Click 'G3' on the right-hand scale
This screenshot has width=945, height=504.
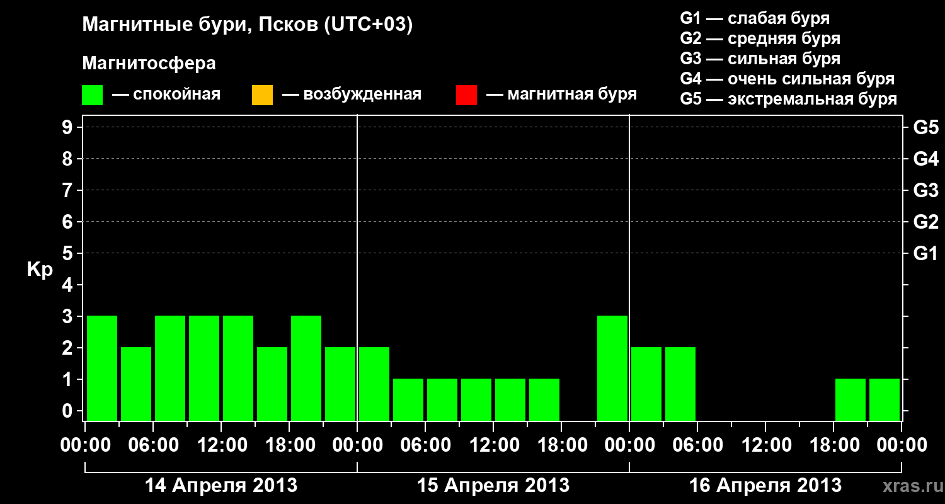[925, 190]
